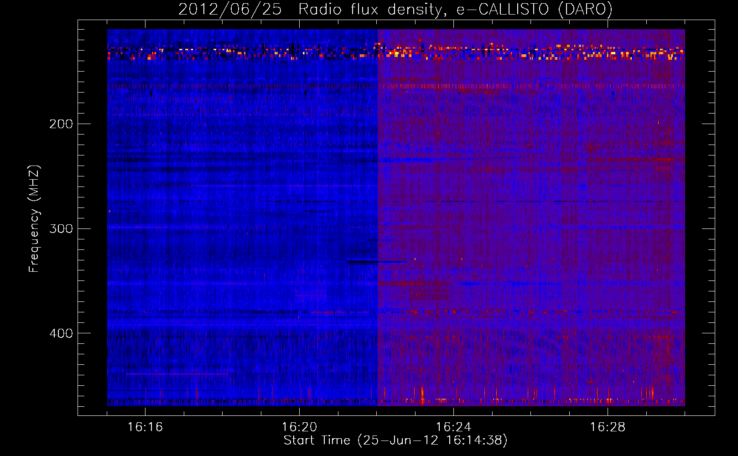Screen dimensions: 738x456
Task: Click the 'Frequency (MHZ)' axis label
Action: 35,219
